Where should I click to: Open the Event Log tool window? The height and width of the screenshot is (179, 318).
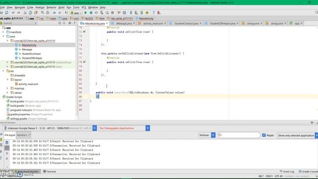click(x=287, y=172)
